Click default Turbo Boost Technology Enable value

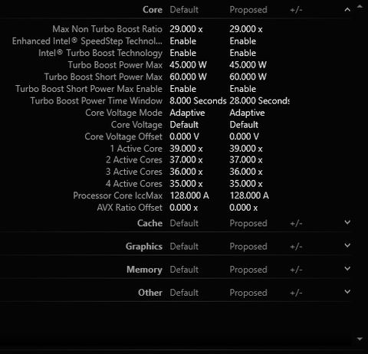[x=183, y=53]
